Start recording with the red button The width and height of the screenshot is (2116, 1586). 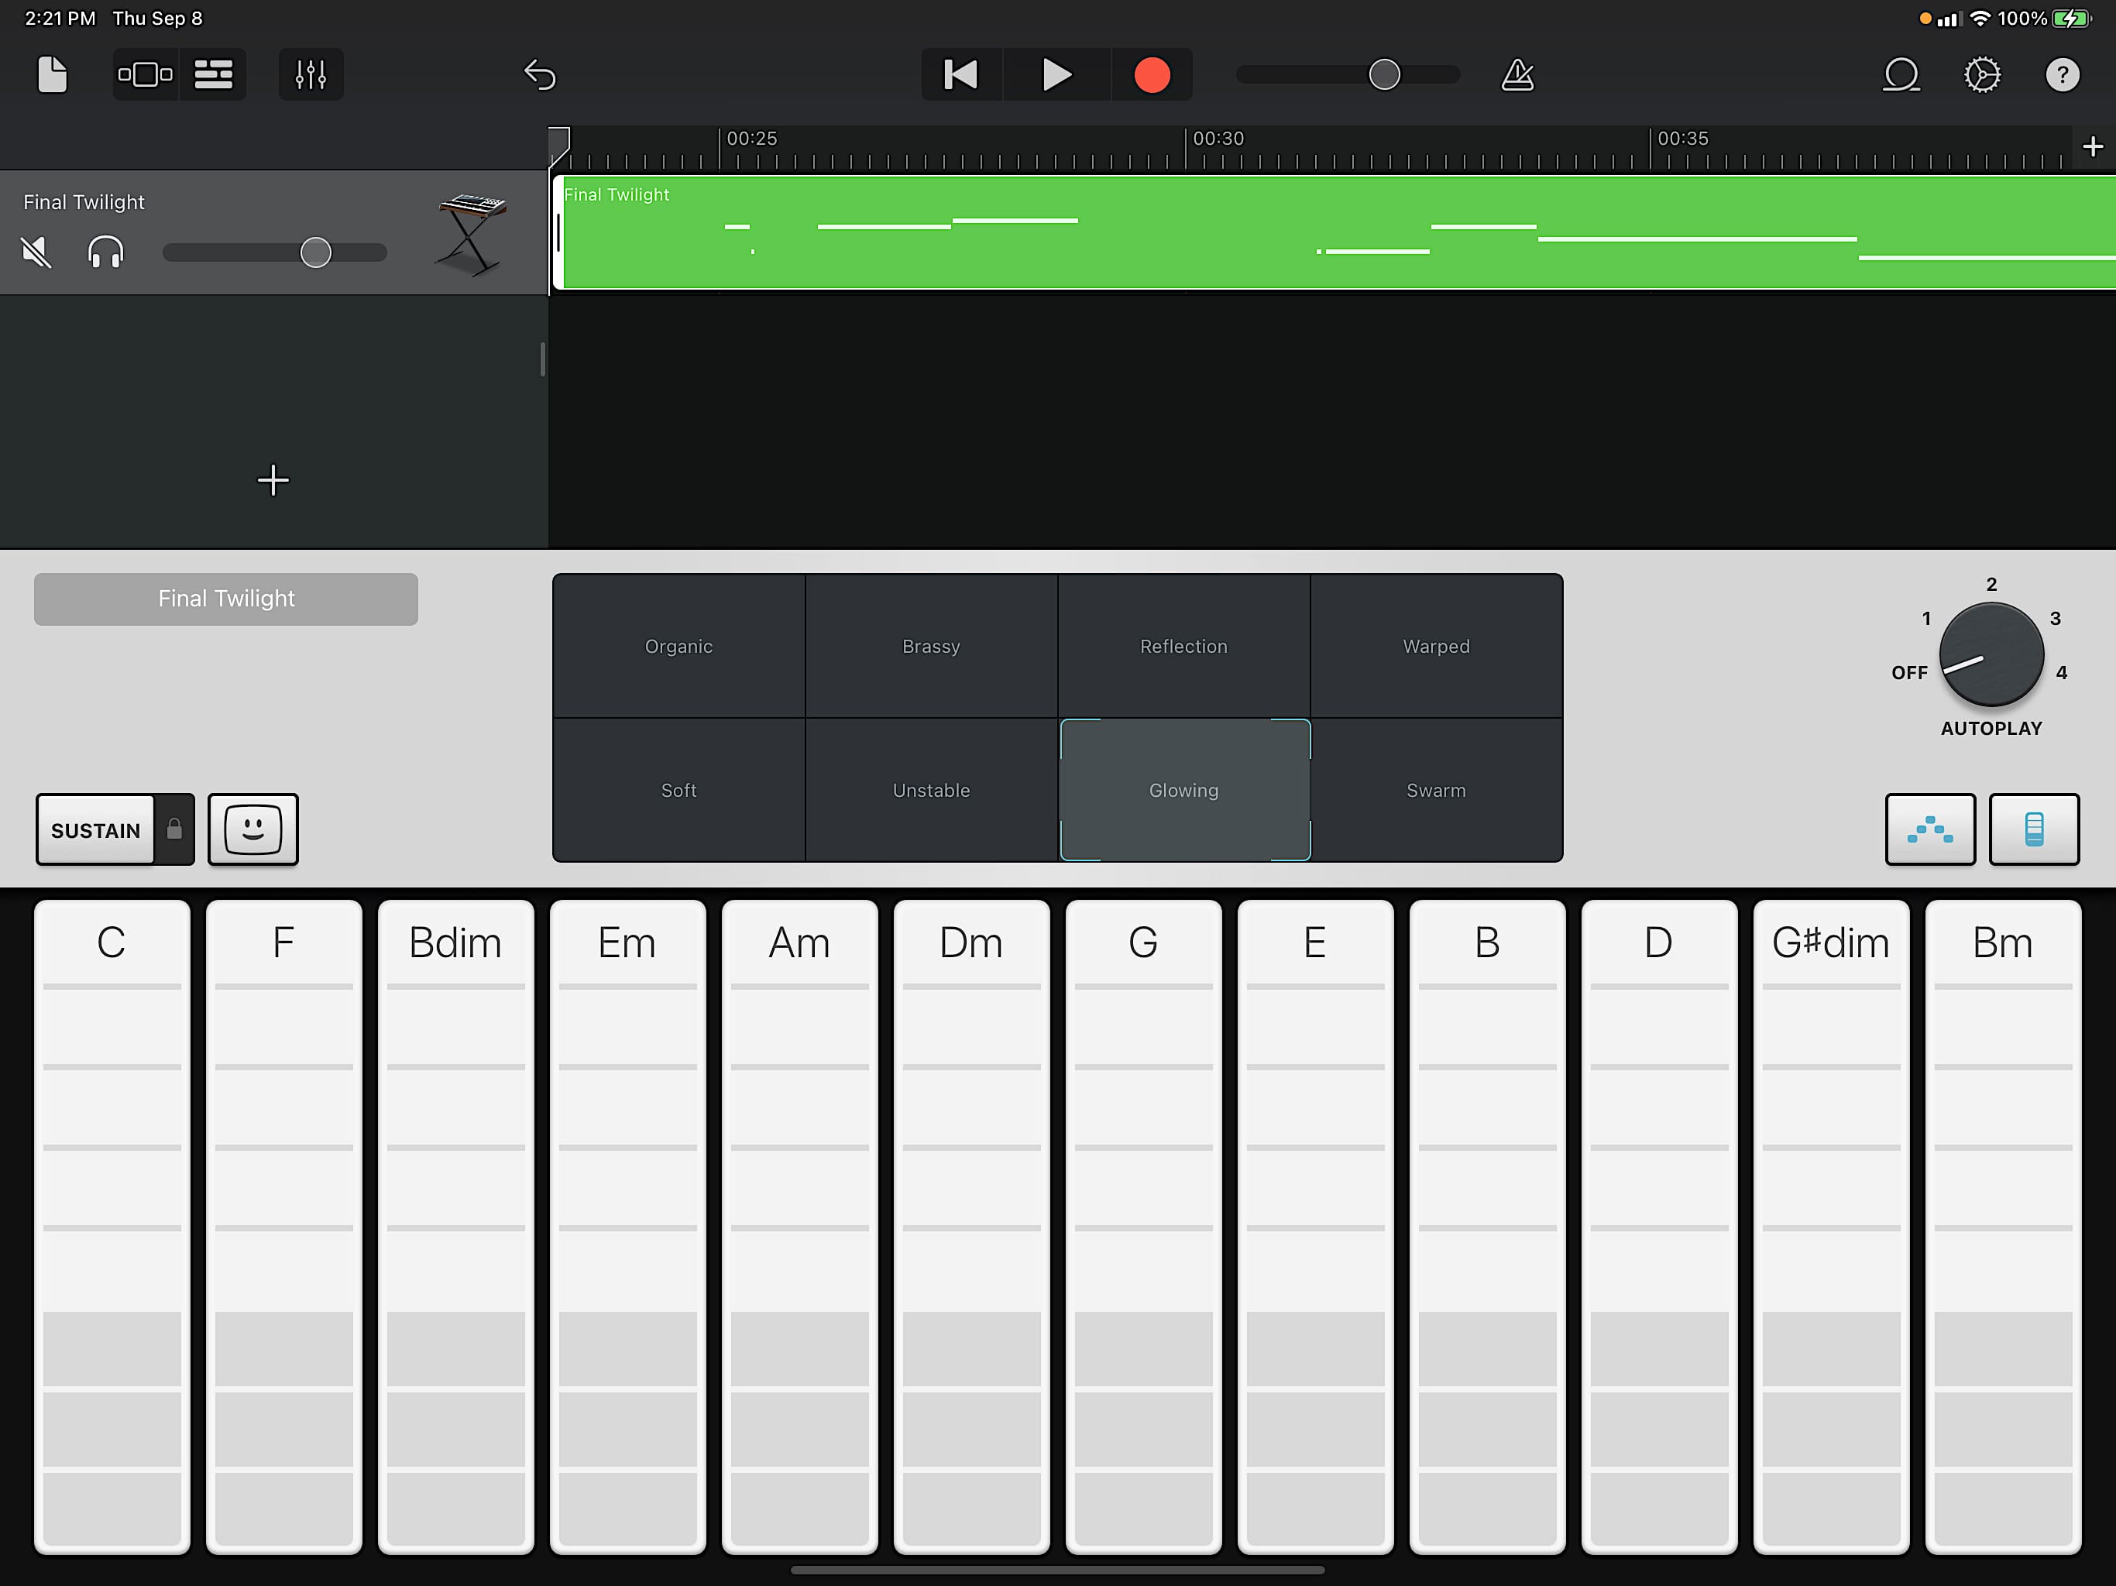[1152, 74]
